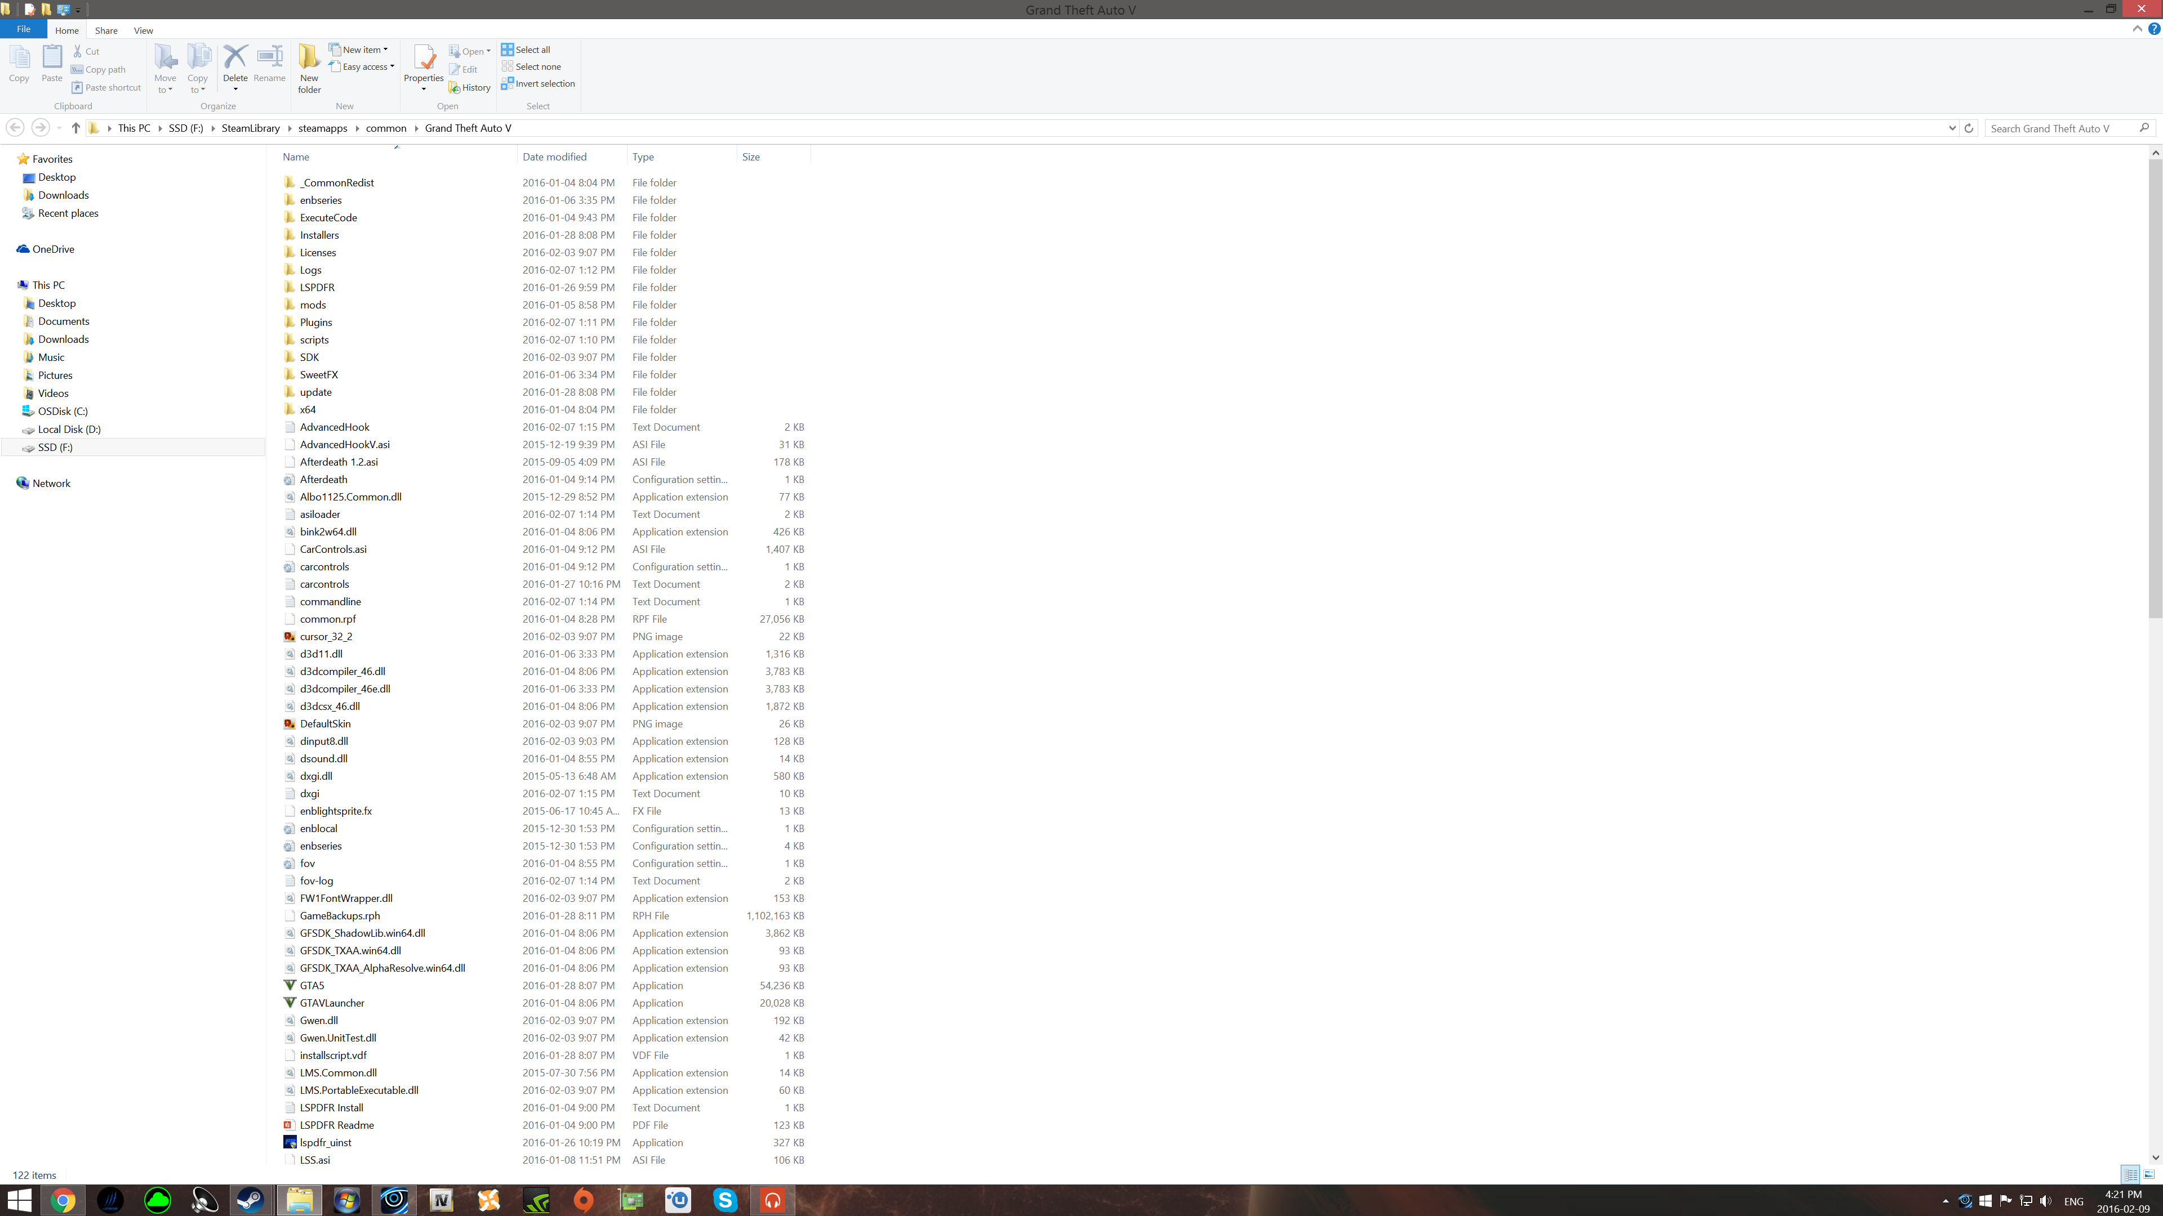Image resolution: width=2163 pixels, height=1216 pixels.
Task: Click the vertical scrollbar down arrow
Action: (2155, 1157)
